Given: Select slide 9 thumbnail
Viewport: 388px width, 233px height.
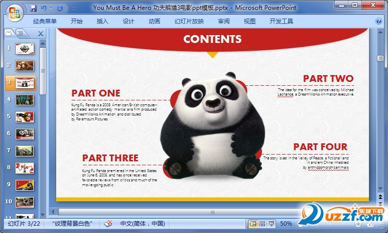Looking at the screenshot, I should (24, 185).
